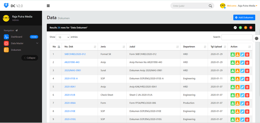Expand the Data Master chevron

pos(37,43)
